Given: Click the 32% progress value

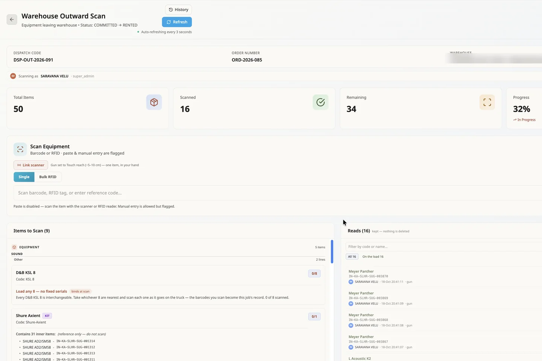Looking at the screenshot, I should (x=522, y=109).
